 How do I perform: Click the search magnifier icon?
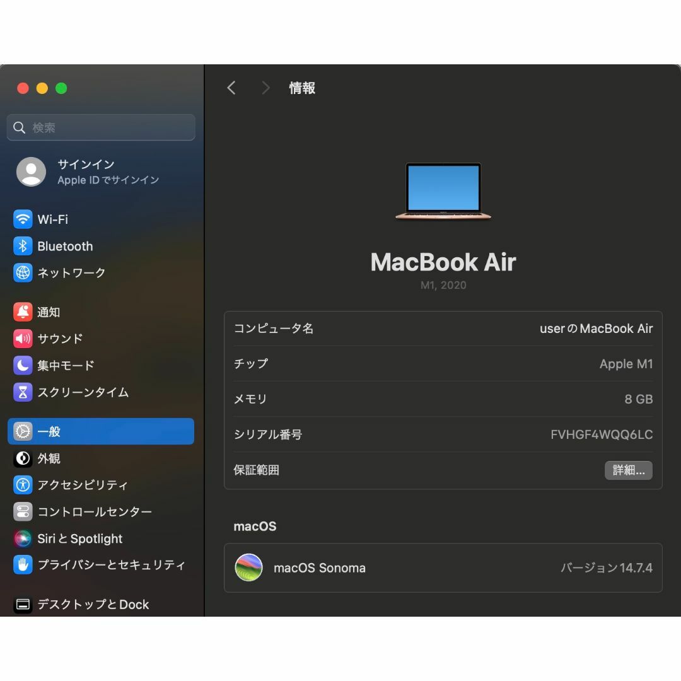[x=19, y=127]
